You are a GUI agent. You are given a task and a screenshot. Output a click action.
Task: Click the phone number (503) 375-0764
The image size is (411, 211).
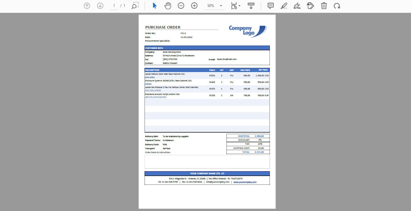(x=170, y=59)
